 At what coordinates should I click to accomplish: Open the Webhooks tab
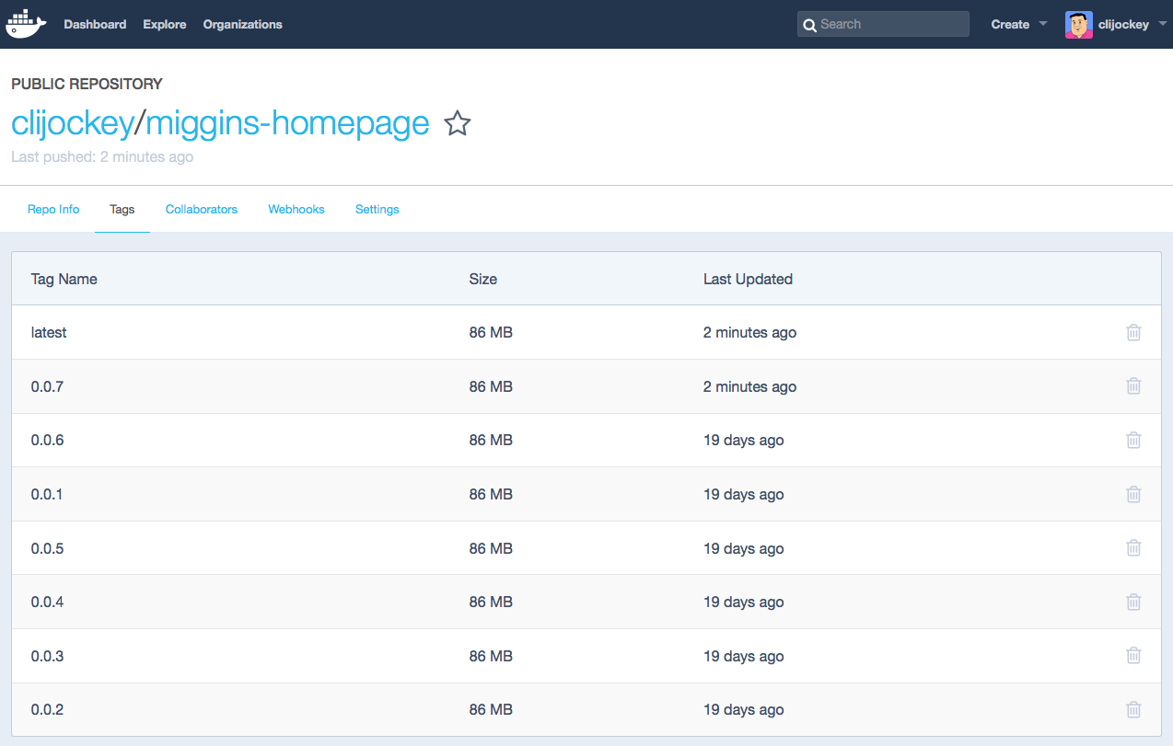pyautogui.click(x=296, y=210)
